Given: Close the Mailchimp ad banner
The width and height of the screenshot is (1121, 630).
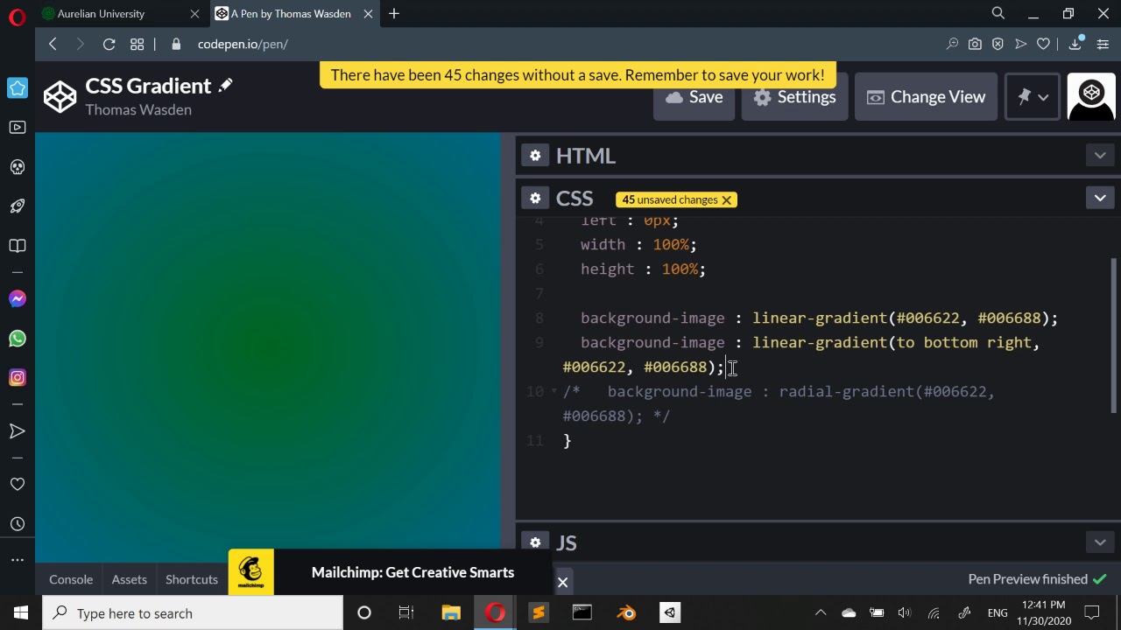Looking at the screenshot, I should 562,582.
